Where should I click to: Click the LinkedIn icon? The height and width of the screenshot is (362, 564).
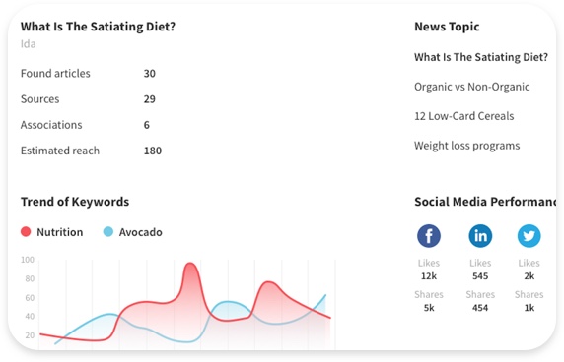pyautogui.click(x=480, y=236)
